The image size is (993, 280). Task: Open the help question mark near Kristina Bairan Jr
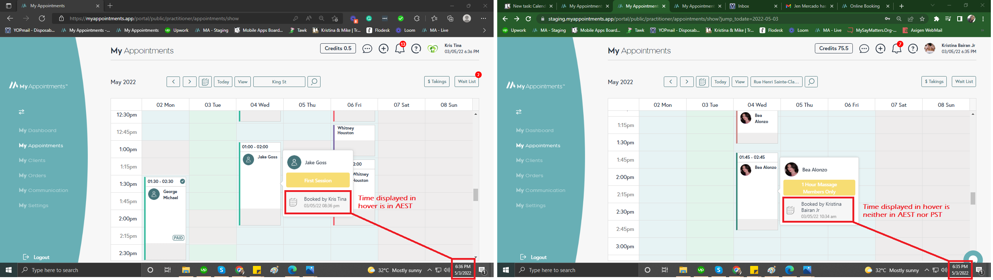(913, 49)
